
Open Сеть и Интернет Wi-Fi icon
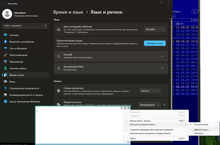click(5, 48)
